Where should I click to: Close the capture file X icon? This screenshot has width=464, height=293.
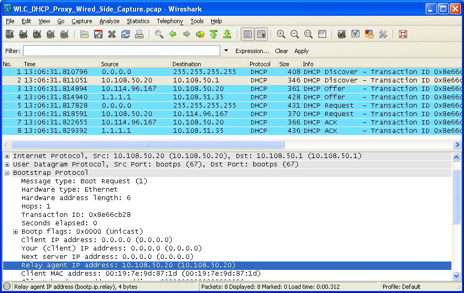click(111, 35)
